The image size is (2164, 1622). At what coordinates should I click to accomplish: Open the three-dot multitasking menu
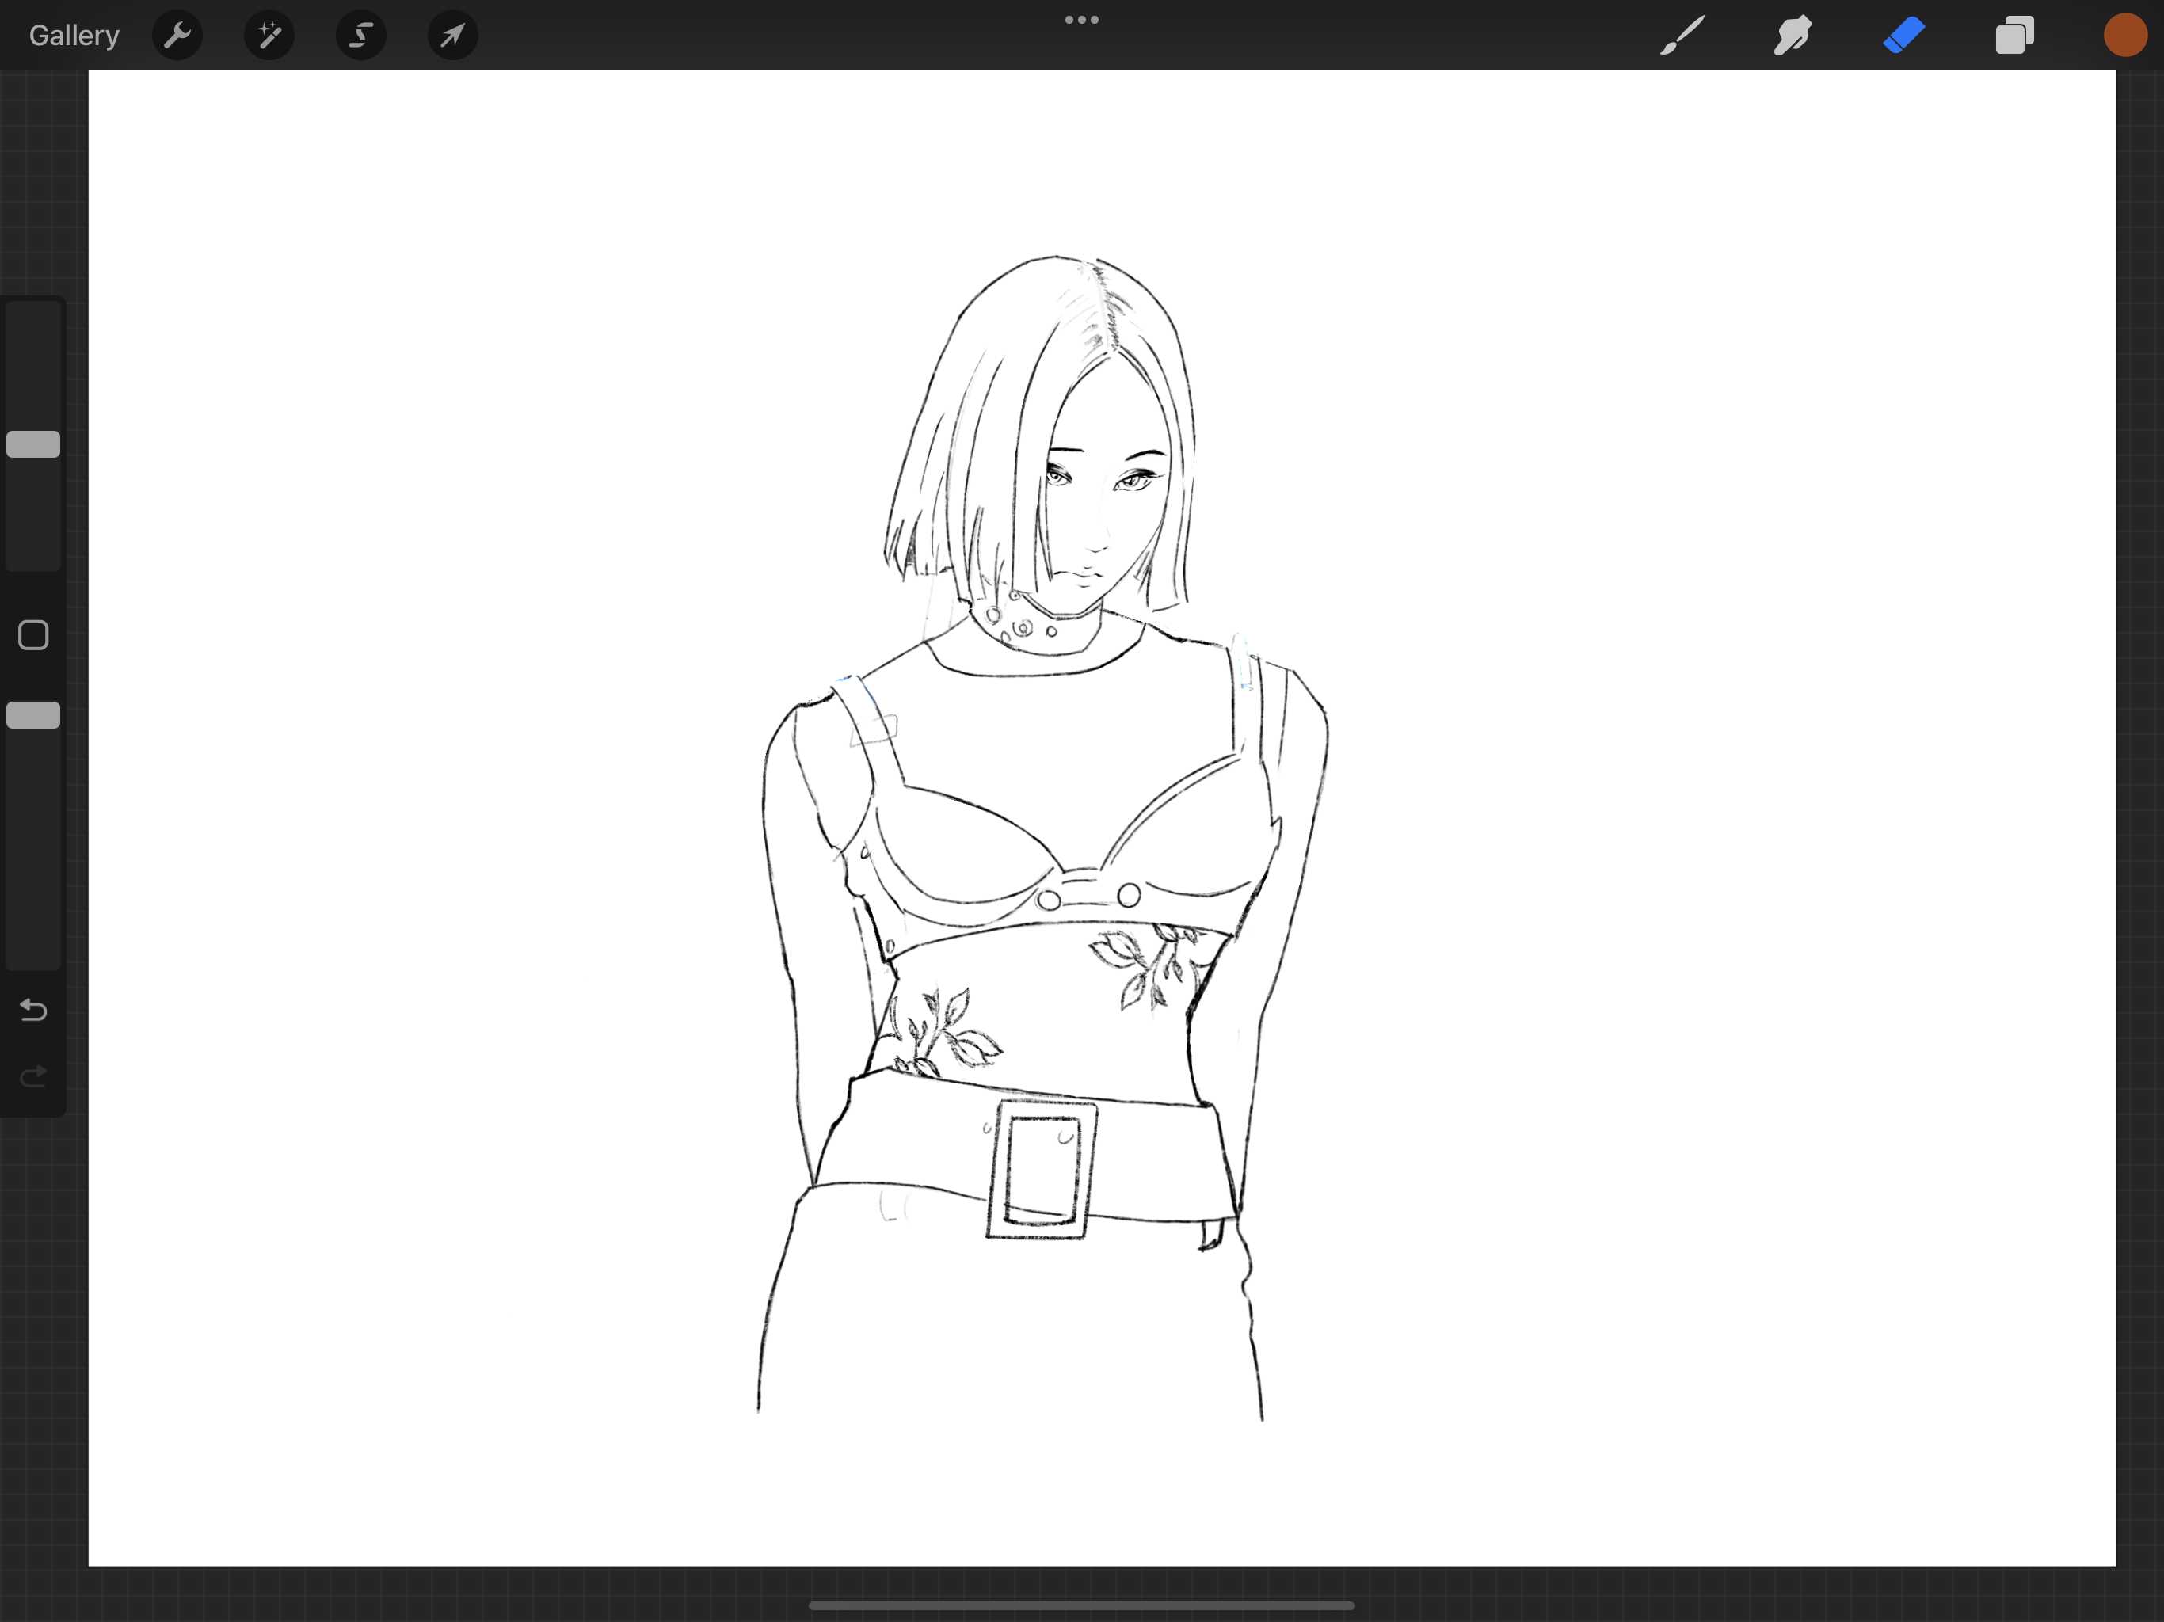1082,20
